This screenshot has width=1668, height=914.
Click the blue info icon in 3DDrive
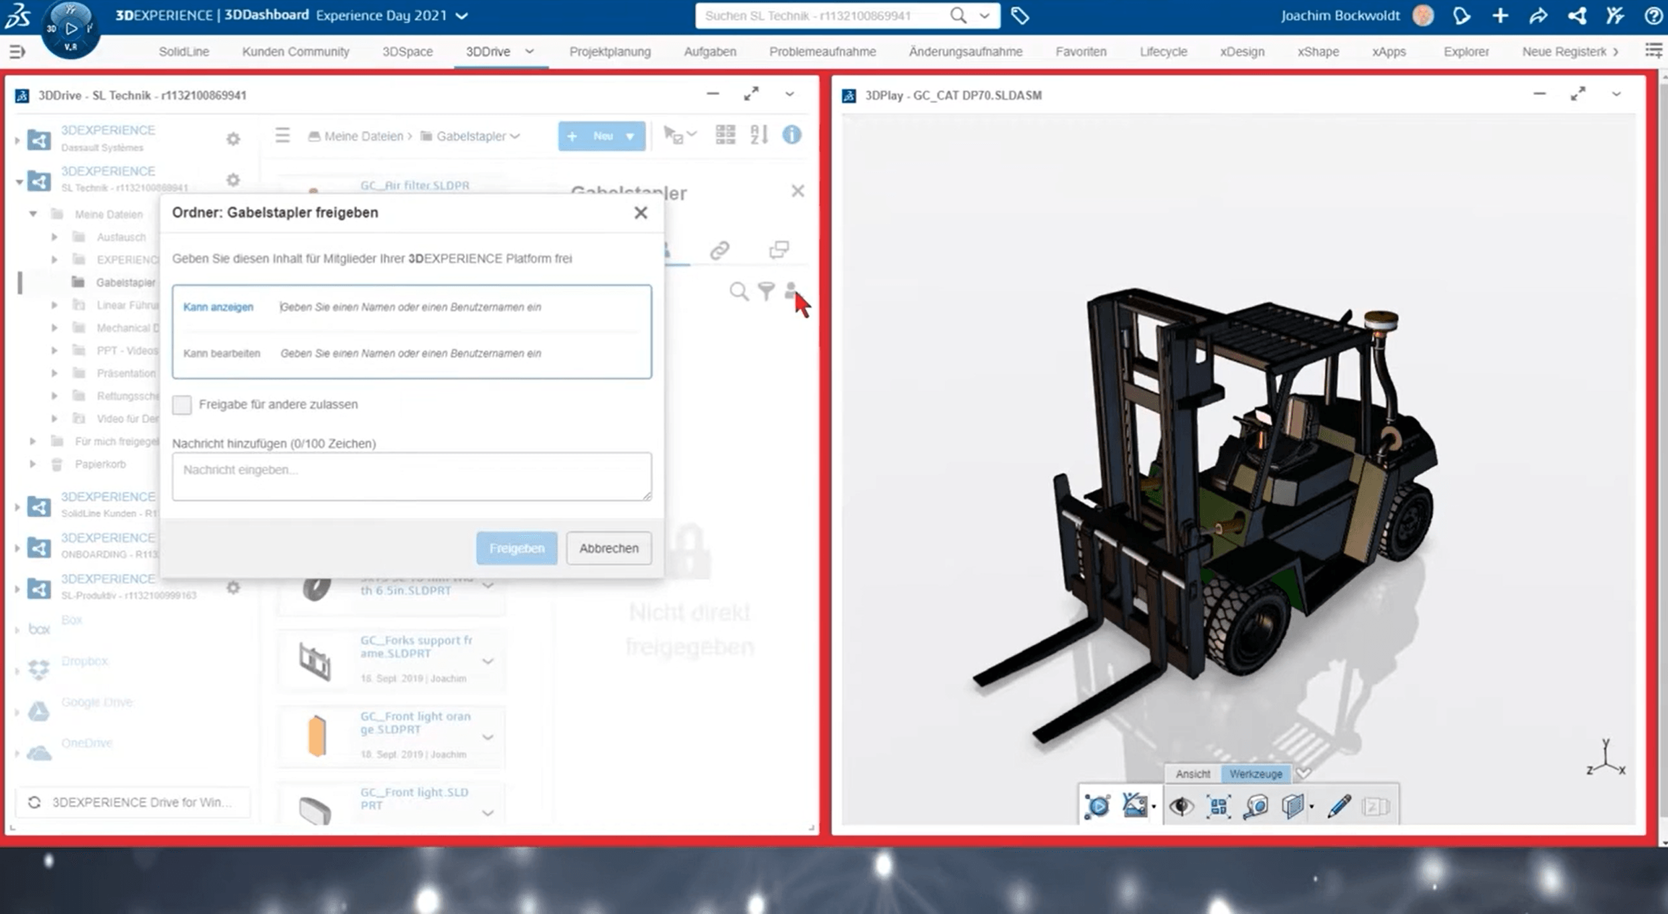pos(791,135)
